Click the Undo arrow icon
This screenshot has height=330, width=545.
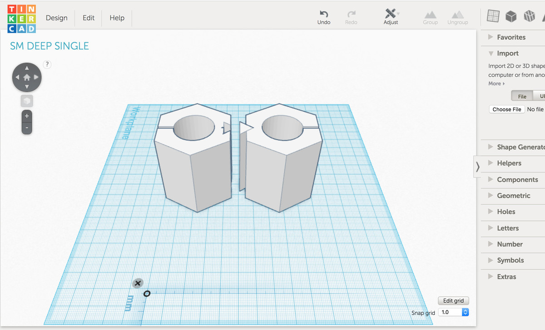coord(324,14)
